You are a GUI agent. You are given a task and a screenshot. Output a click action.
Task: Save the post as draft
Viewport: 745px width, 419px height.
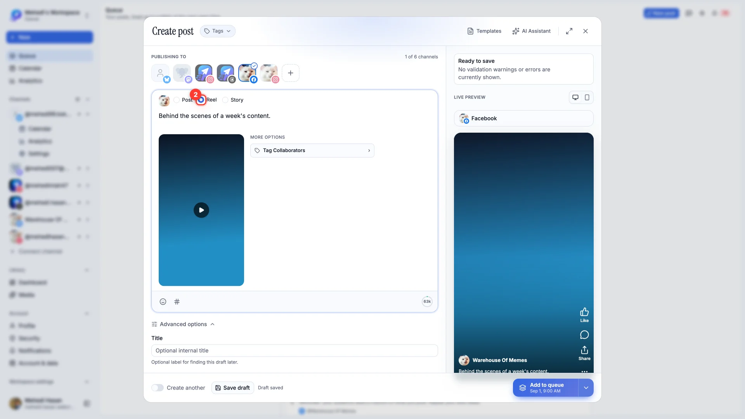click(233, 388)
